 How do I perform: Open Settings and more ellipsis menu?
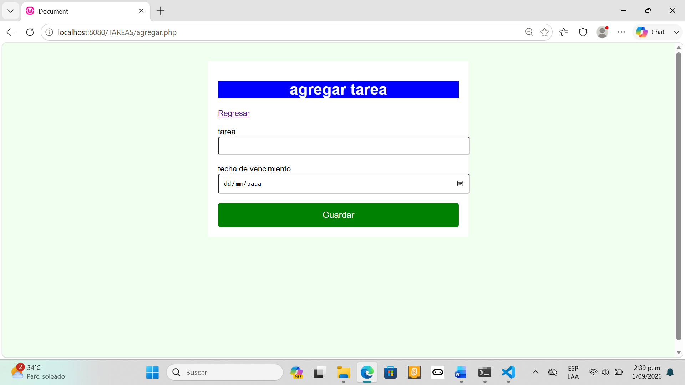pyautogui.click(x=621, y=32)
